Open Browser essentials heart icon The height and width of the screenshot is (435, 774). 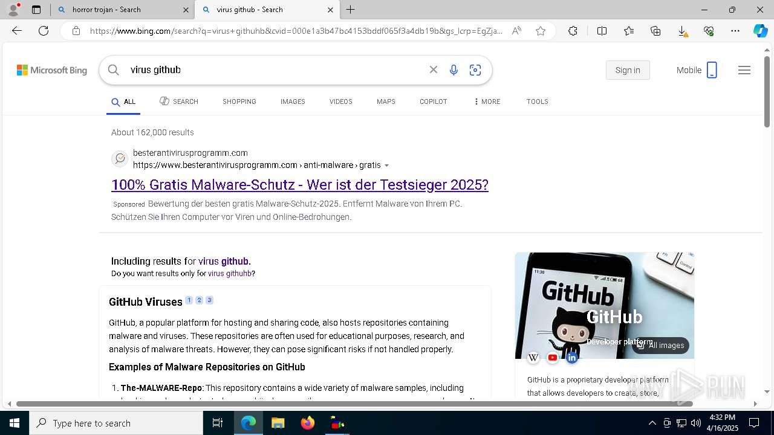pyautogui.click(x=709, y=31)
